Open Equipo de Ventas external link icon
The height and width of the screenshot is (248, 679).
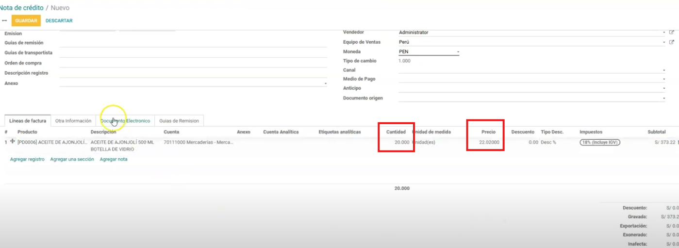point(672,42)
